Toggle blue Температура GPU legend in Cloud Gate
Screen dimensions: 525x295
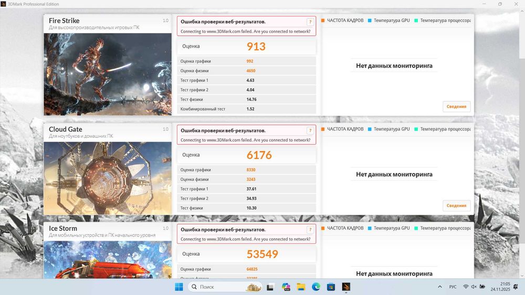(x=388, y=129)
